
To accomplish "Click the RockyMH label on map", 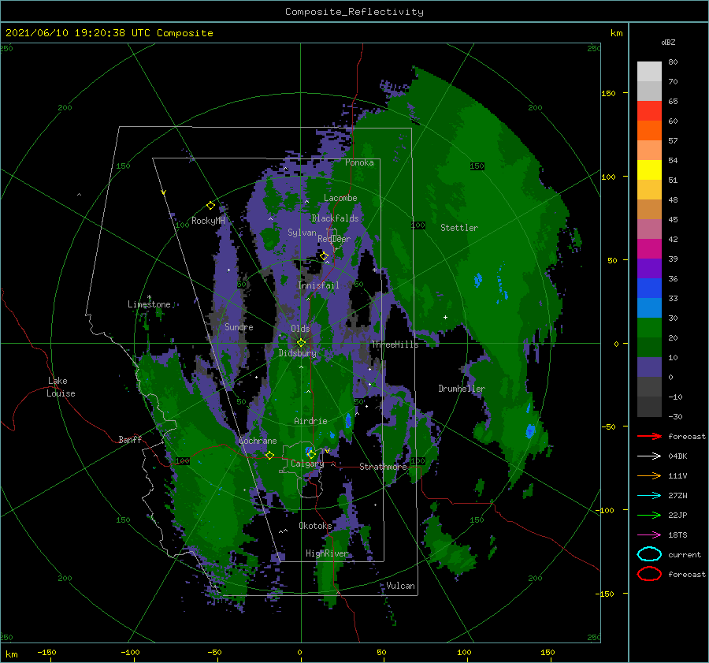I will 208,221.
